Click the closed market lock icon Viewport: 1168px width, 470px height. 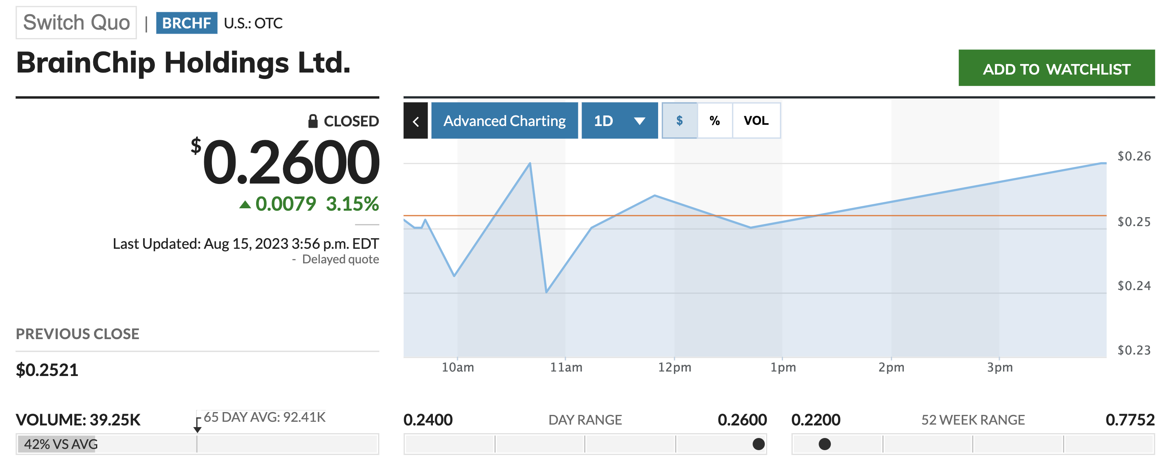pyautogui.click(x=312, y=121)
